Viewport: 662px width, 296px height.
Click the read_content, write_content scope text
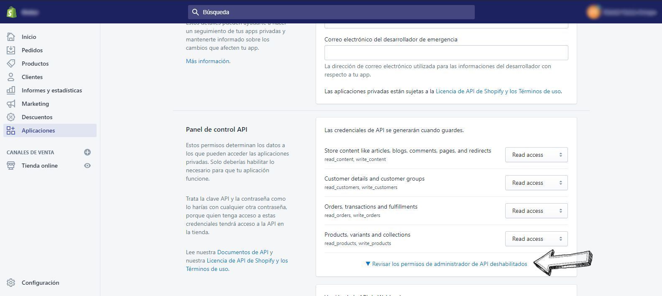[355, 159]
